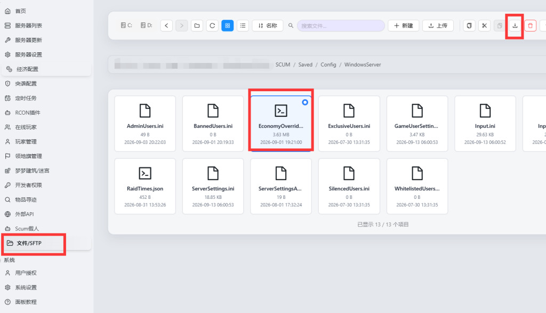The image size is (546, 313).
Task: Cut the selected file with the scissors icon
Action: [x=484, y=26]
